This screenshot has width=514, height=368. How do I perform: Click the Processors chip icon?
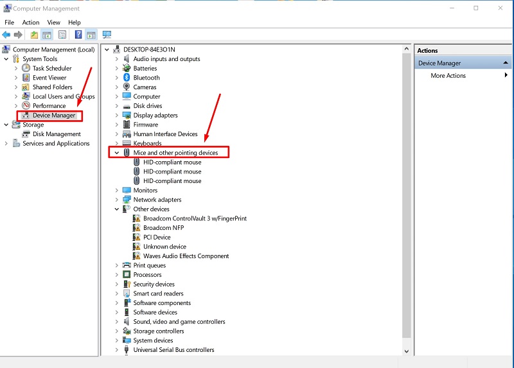pos(127,275)
